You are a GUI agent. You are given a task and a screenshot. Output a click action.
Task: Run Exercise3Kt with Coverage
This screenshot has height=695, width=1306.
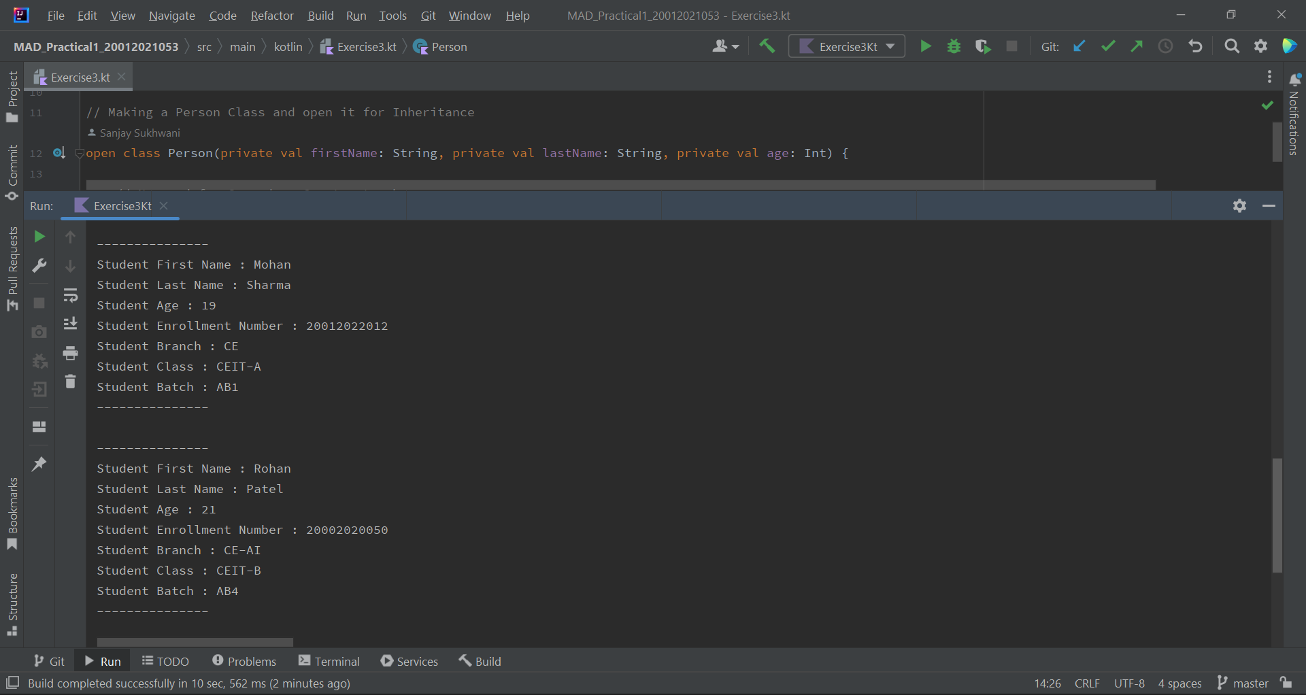pos(982,46)
